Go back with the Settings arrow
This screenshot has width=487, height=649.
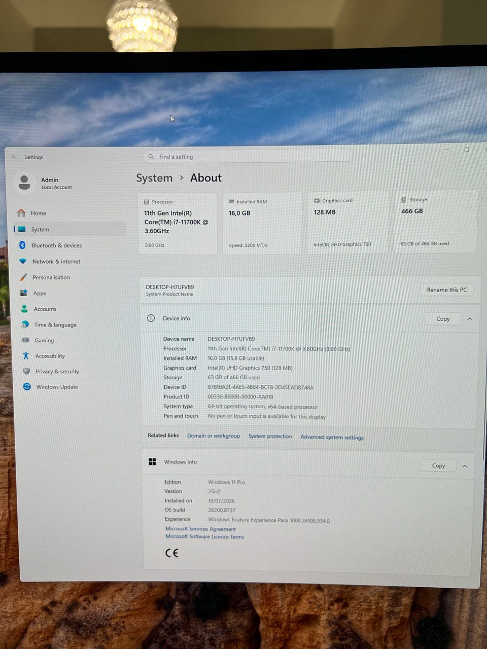tap(15, 157)
